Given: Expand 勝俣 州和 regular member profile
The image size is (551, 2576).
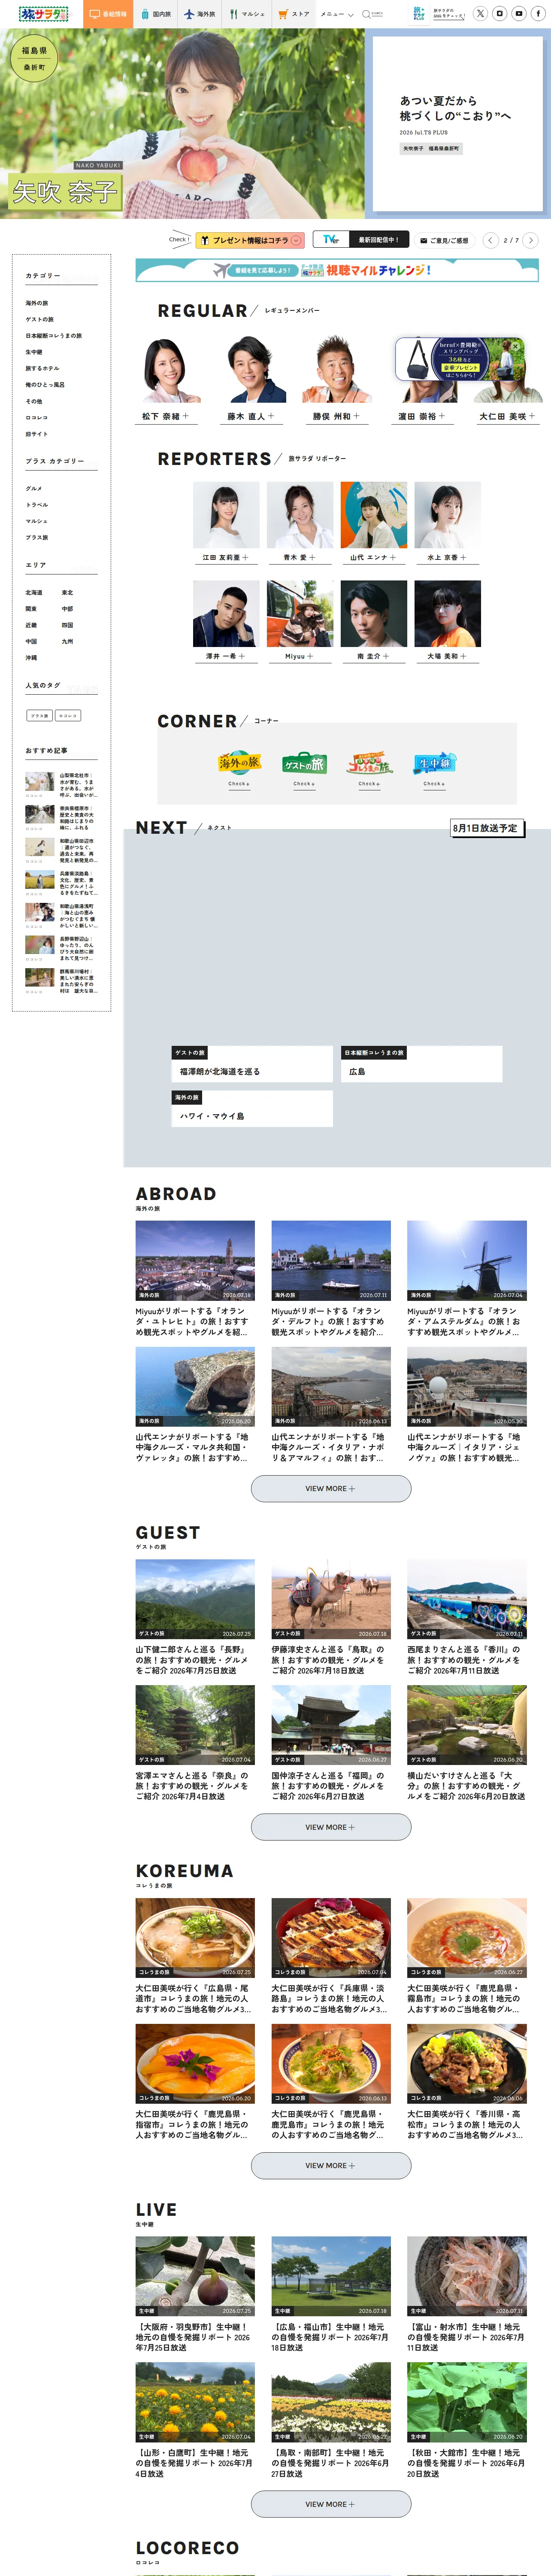Looking at the screenshot, I should (x=337, y=416).
